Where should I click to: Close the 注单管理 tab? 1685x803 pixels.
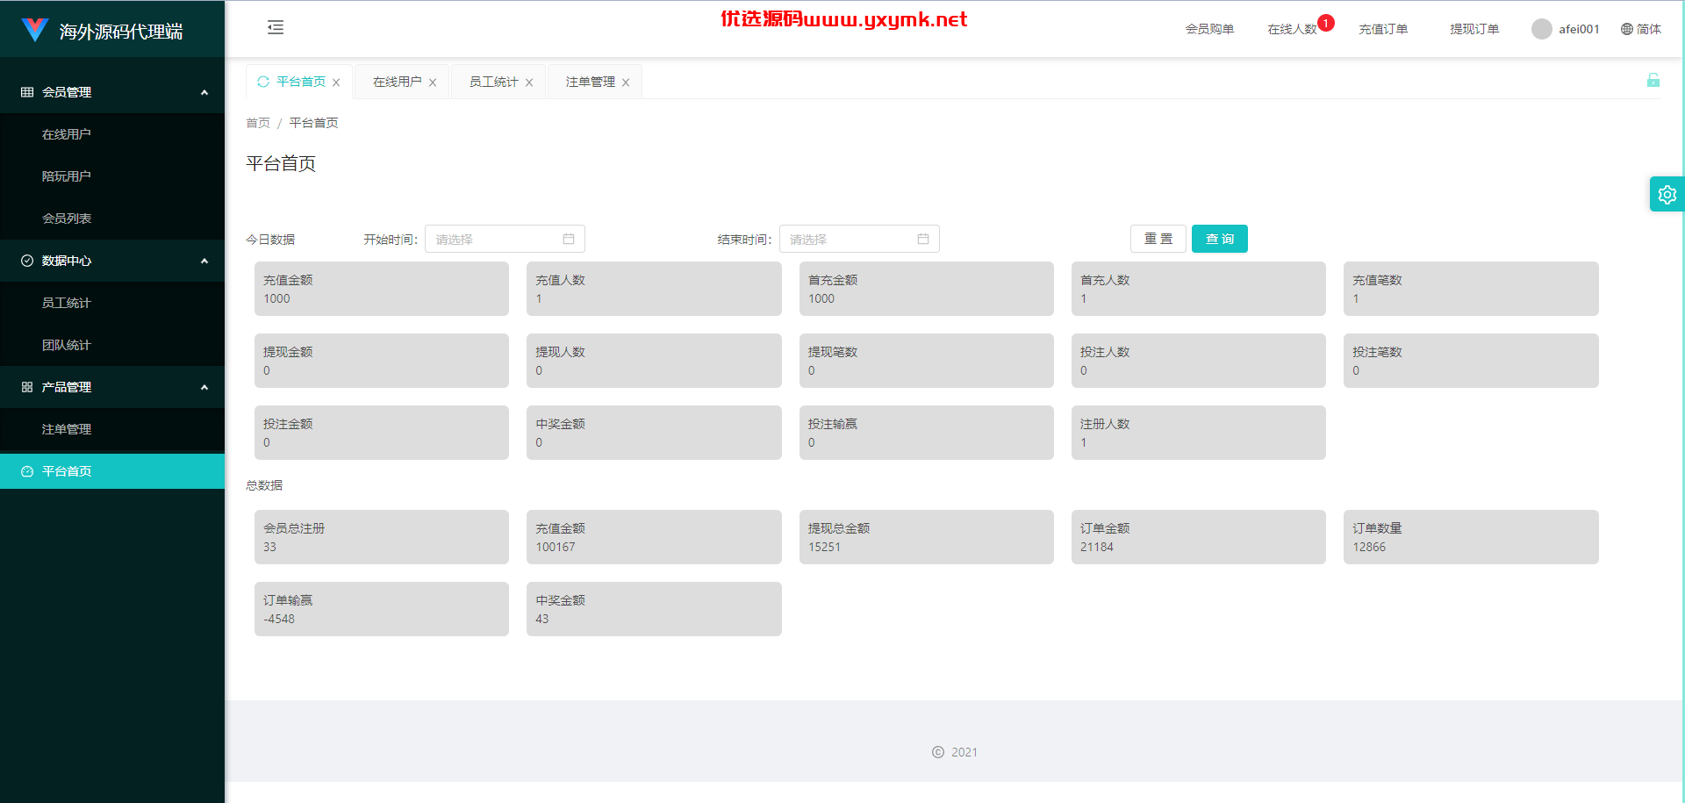(x=626, y=82)
